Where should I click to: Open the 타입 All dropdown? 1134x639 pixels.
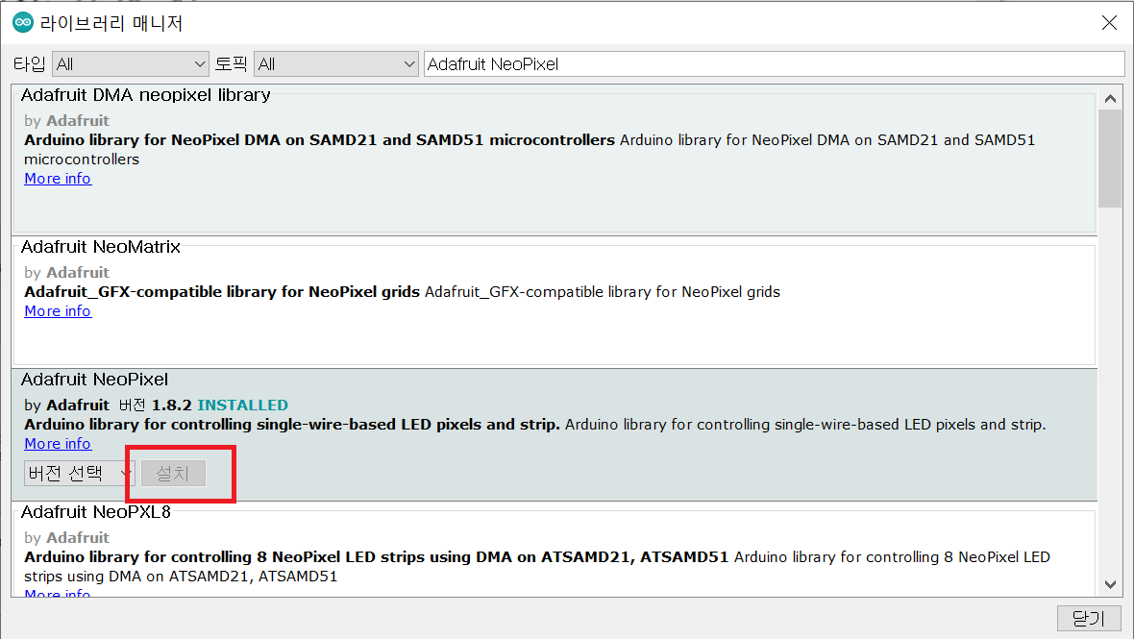click(130, 64)
